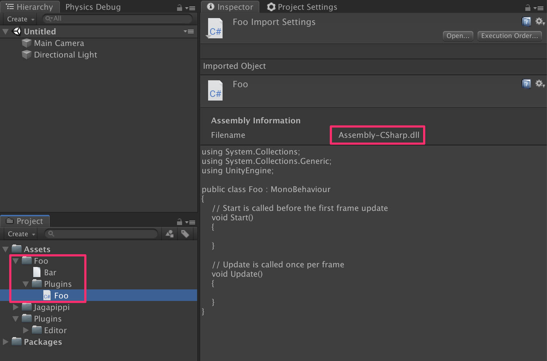This screenshot has height=361, width=547.
Task: Click the Open... button in Inspector
Action: point(457,36)
